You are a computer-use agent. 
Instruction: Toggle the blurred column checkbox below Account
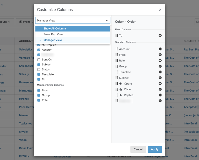[x=39, y=55]
